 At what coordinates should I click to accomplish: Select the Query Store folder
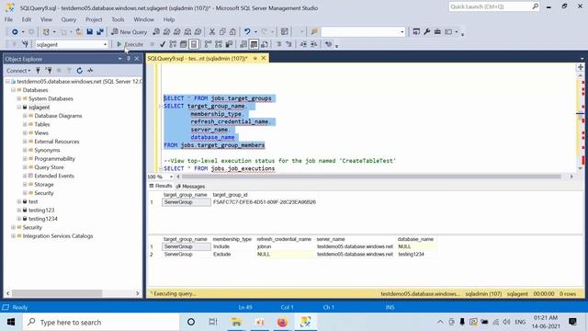(x=49, y=167)
